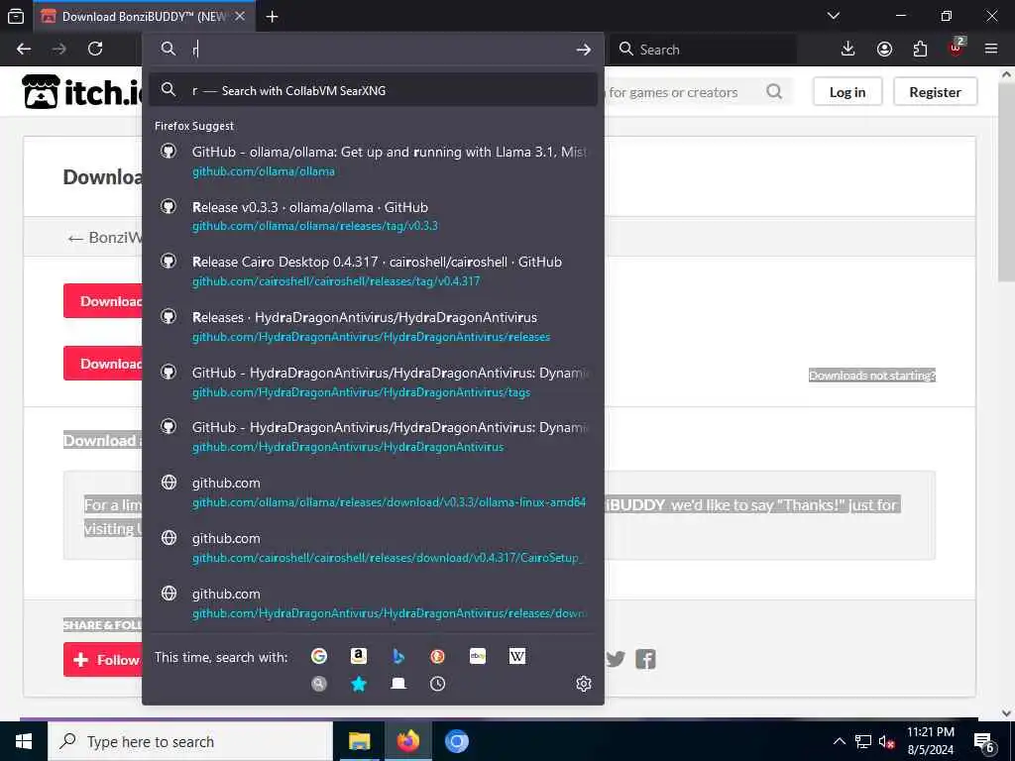Choose HydraDragonAntivirus tags suggestion

pos(373,381)
